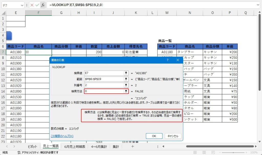Collapse dialog using 検索値 range selector icon
This screenshot has width=262, height=155.
click(x=126, y=73)
